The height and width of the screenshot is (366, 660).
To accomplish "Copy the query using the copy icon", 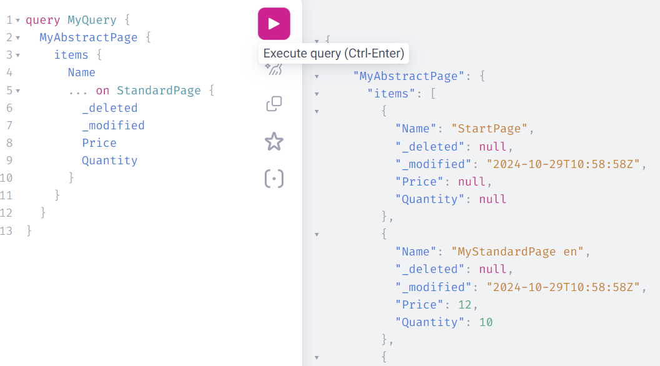I will tap(274, 104).
